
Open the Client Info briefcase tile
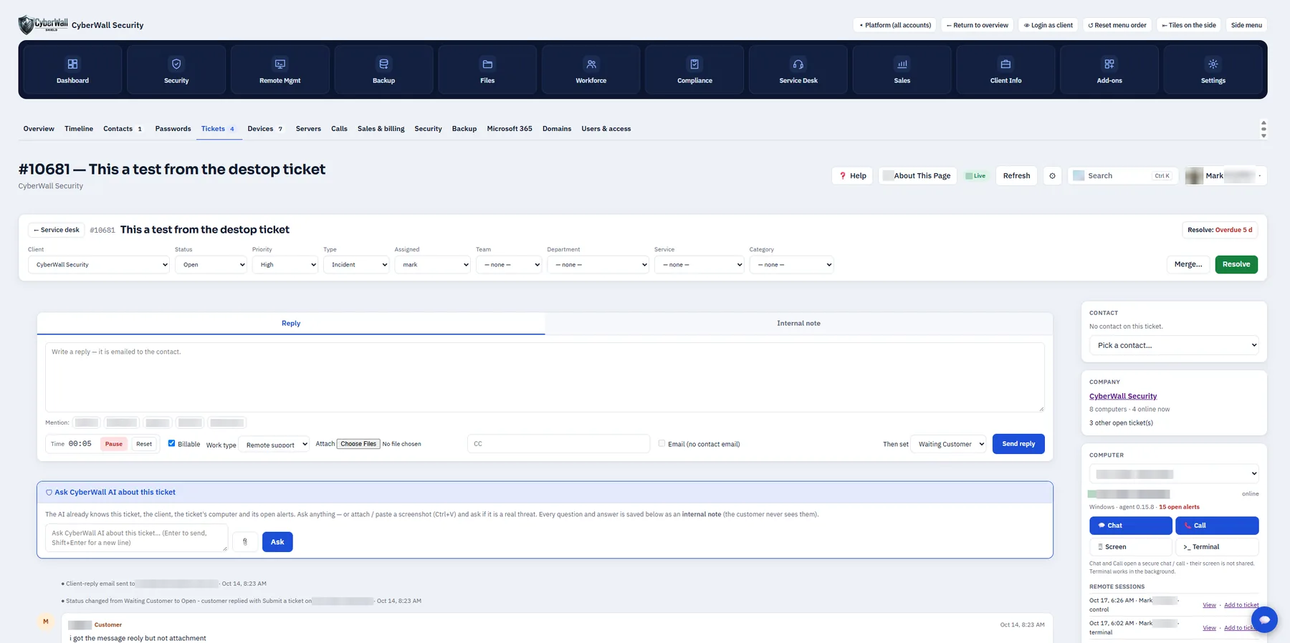(x=1005, y=69)
